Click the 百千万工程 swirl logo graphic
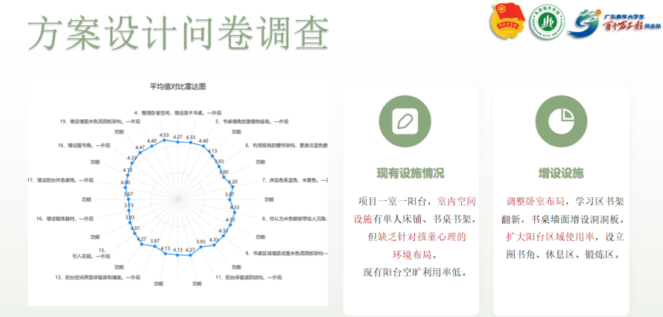Viewport: 663px width, 317px height. coord(583,22)
